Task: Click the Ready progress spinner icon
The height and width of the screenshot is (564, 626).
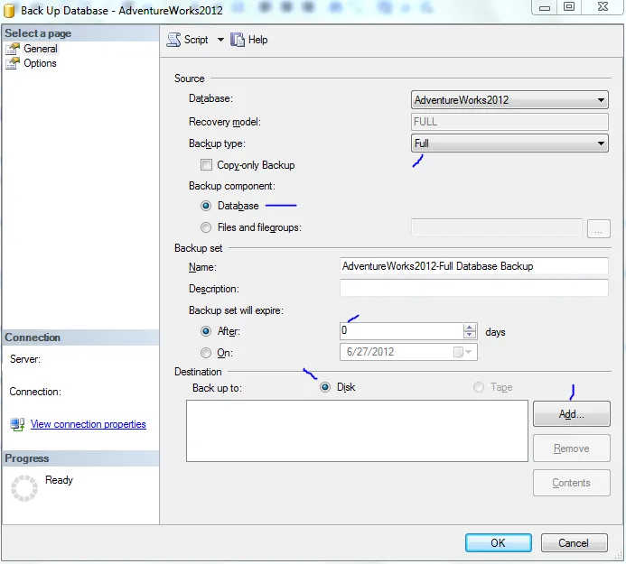Action: (24, 488)
